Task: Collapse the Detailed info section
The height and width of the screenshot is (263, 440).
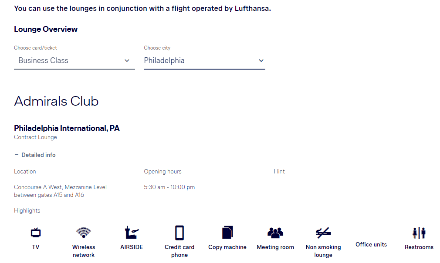Action: pyautogui.click(x=35, y=155)
